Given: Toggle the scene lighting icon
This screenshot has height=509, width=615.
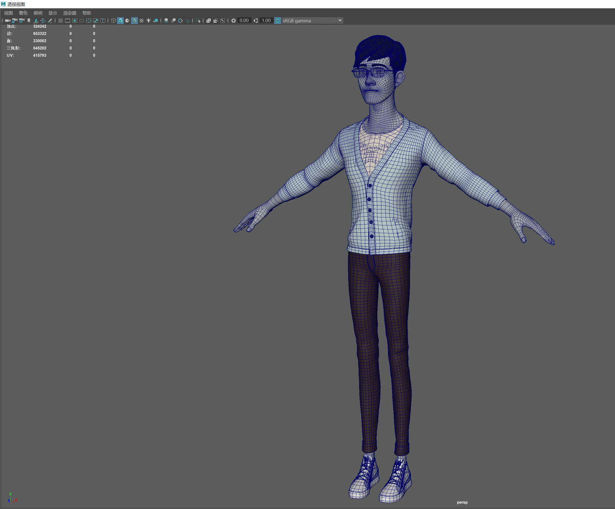Looking at the screenshot, I should click(x=148, y=21).
